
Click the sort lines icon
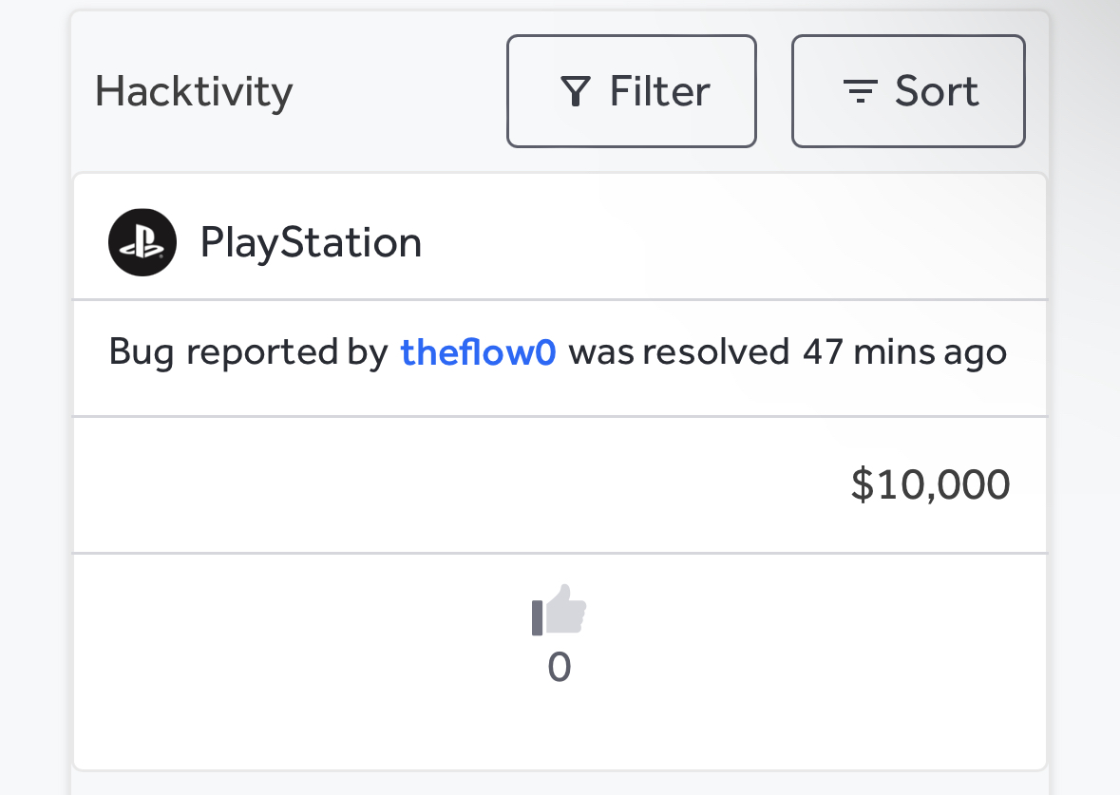pos(860,91)
